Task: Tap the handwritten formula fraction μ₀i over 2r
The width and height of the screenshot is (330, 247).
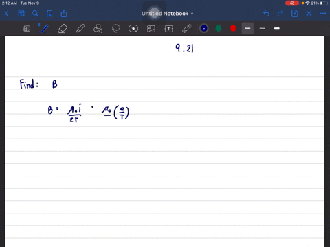Action: [74, 113]
